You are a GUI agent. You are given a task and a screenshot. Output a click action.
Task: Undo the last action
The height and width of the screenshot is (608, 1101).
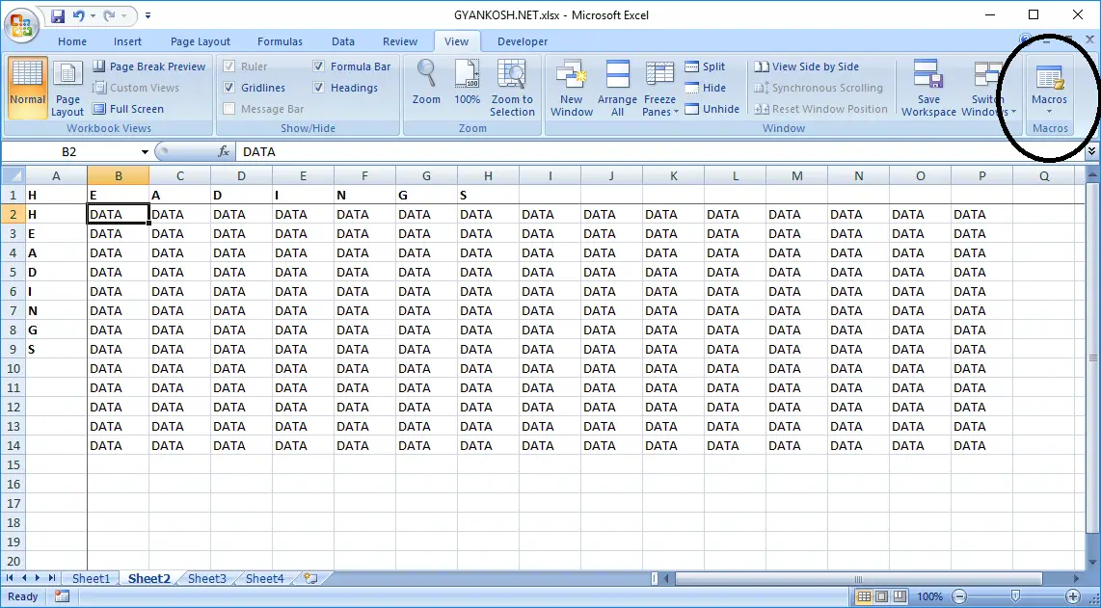click(79, 14)
